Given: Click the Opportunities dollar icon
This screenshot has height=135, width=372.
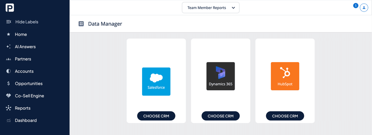Looking at the screenshot, I should click(x=9, y=83).
